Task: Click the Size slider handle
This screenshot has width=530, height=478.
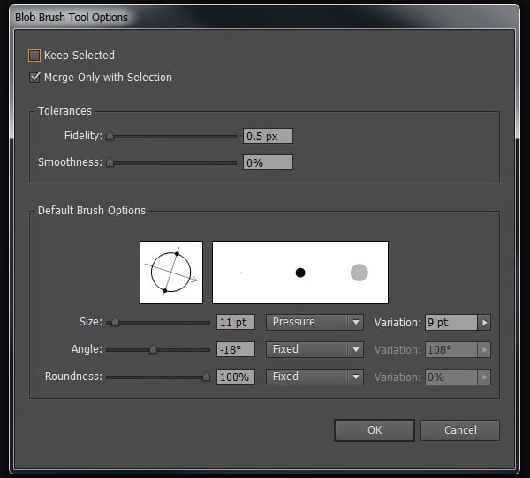Action: click(115, 323)
